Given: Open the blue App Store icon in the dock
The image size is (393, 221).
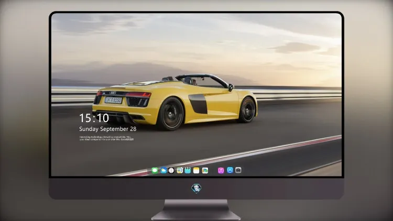Looking at the screenshot, I should coord(230,170).
